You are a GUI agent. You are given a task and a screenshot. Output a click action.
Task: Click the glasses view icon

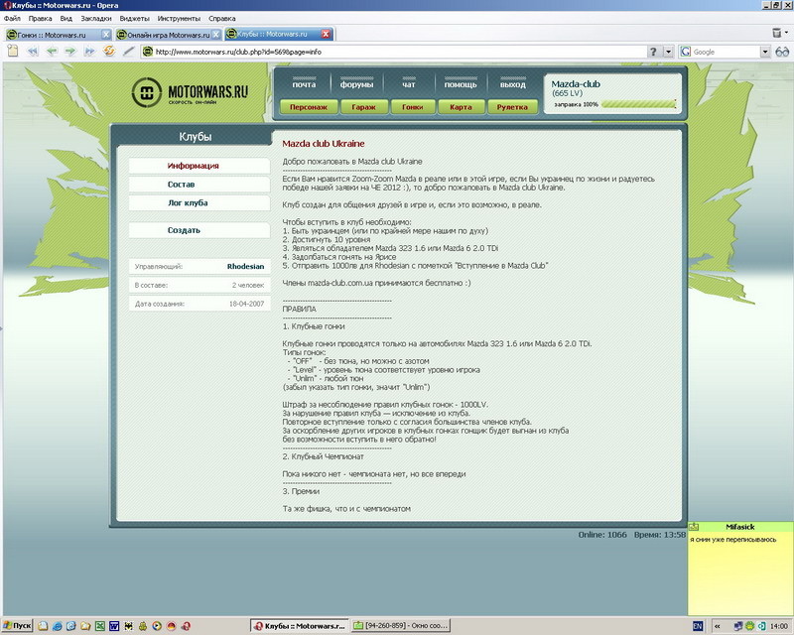pos(782,52)
